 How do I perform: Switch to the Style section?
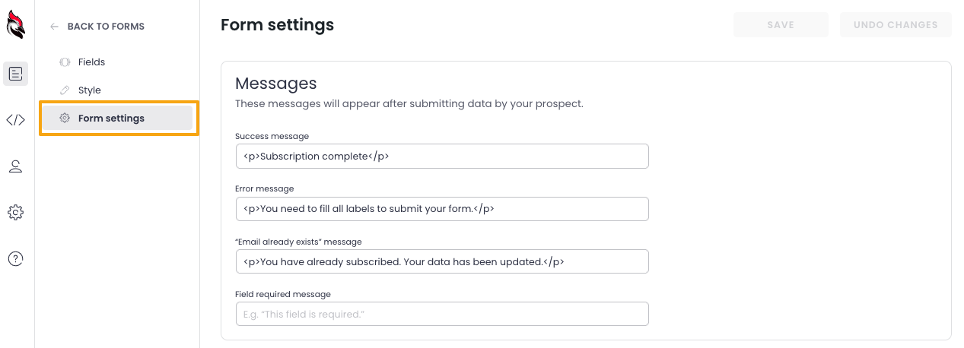(89, 90)
